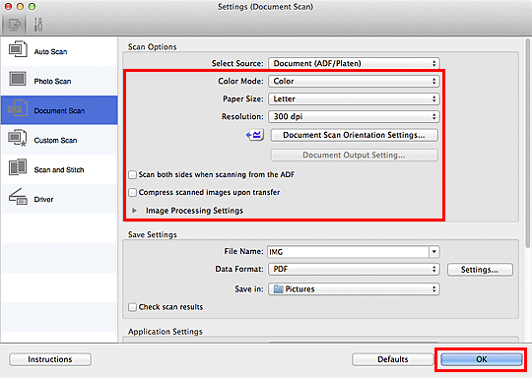
Task: Open the Select Source dropdown
Action: point(354,63)
